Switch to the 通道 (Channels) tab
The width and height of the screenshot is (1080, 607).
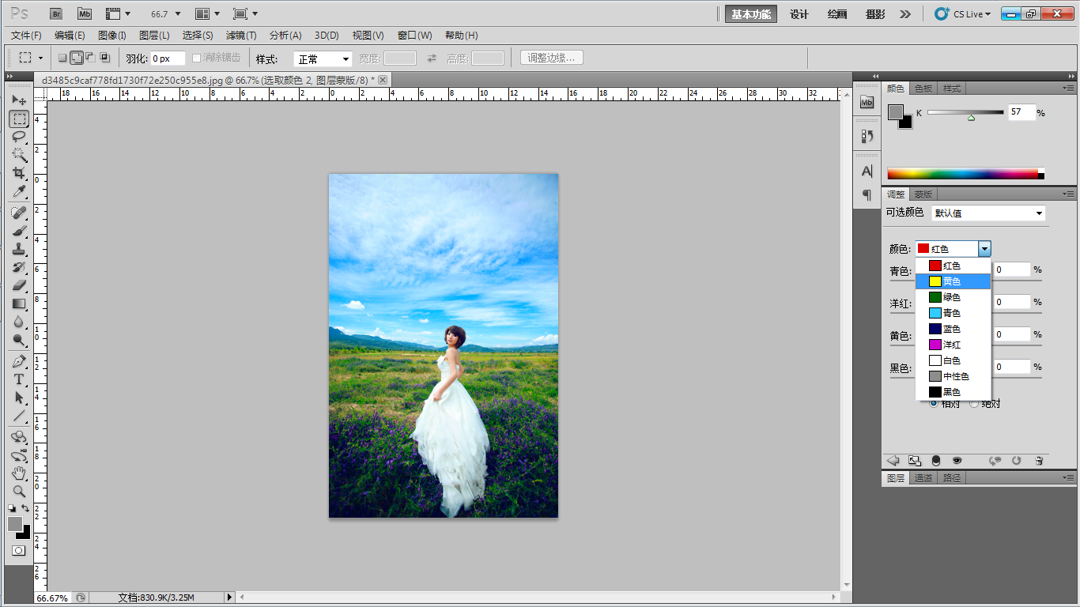(x=923, y=478)
